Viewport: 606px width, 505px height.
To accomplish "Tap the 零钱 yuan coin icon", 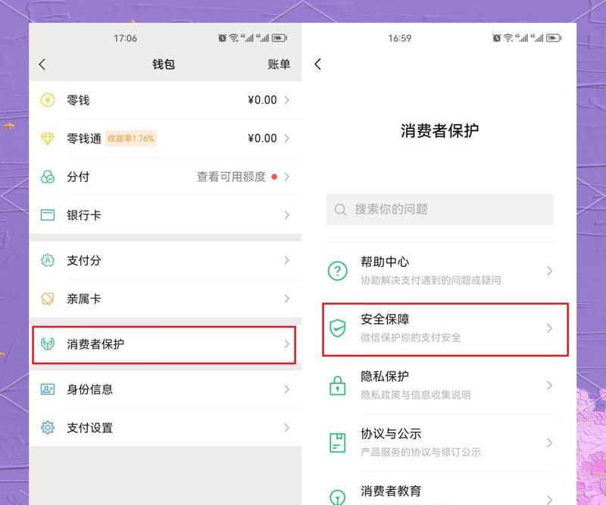I will [48, 100].
